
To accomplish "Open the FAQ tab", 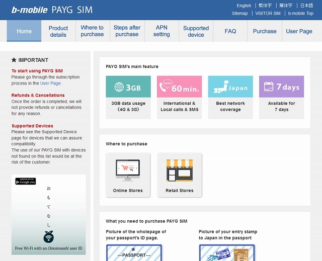I will click(230, 31).
